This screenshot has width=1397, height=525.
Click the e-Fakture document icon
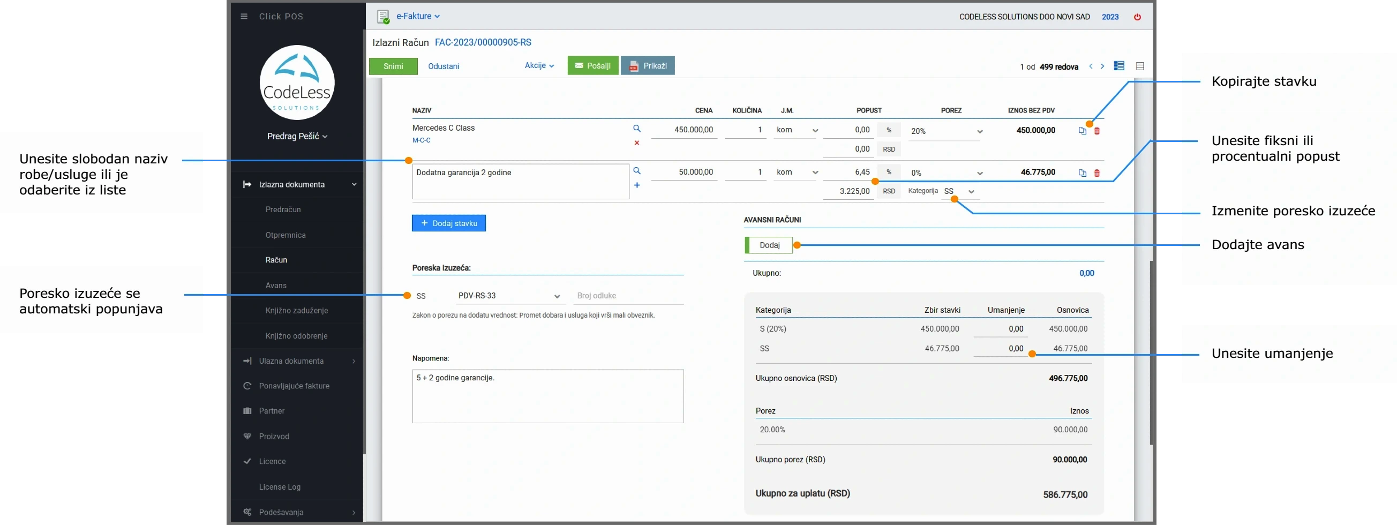pyautogui.click(x=383, y=17)
